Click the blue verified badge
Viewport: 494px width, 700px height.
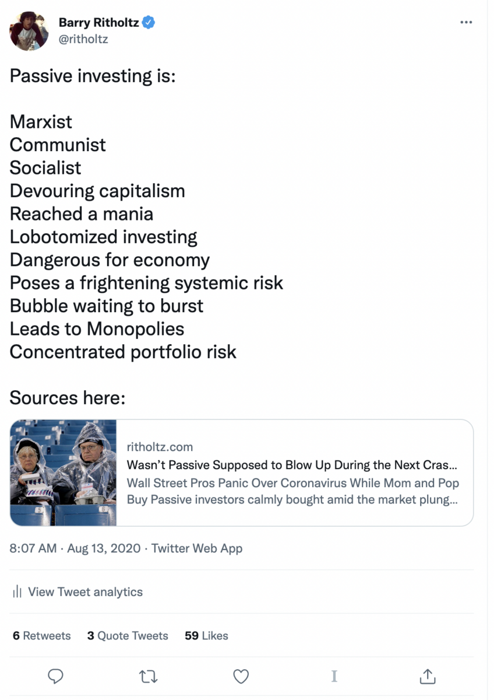[149, 23]
